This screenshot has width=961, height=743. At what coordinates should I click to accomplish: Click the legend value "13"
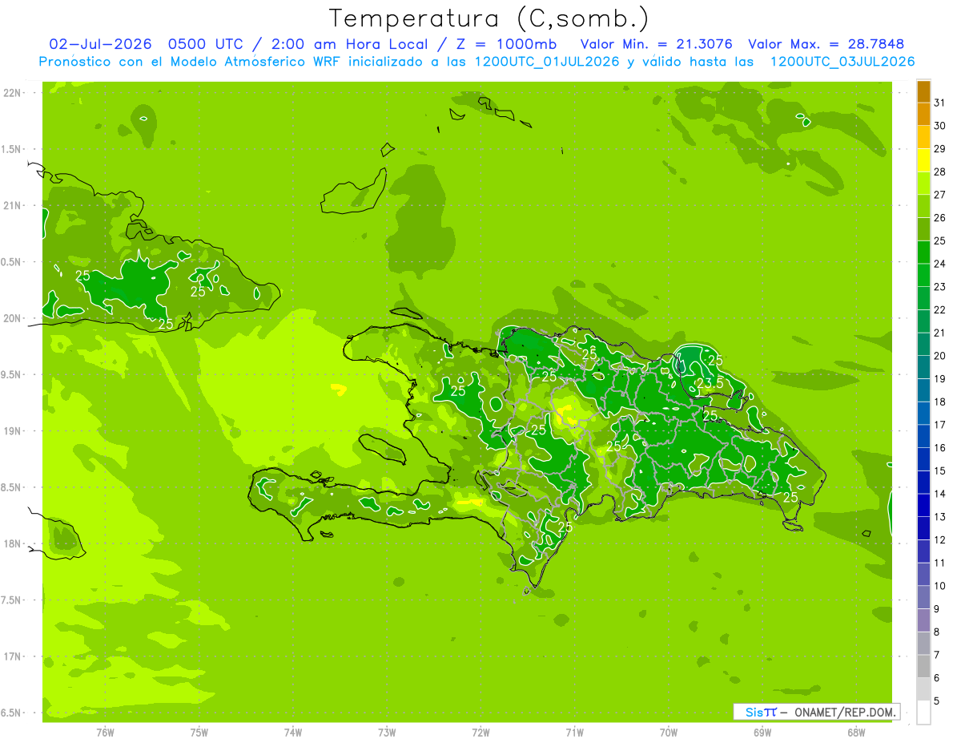940,517
